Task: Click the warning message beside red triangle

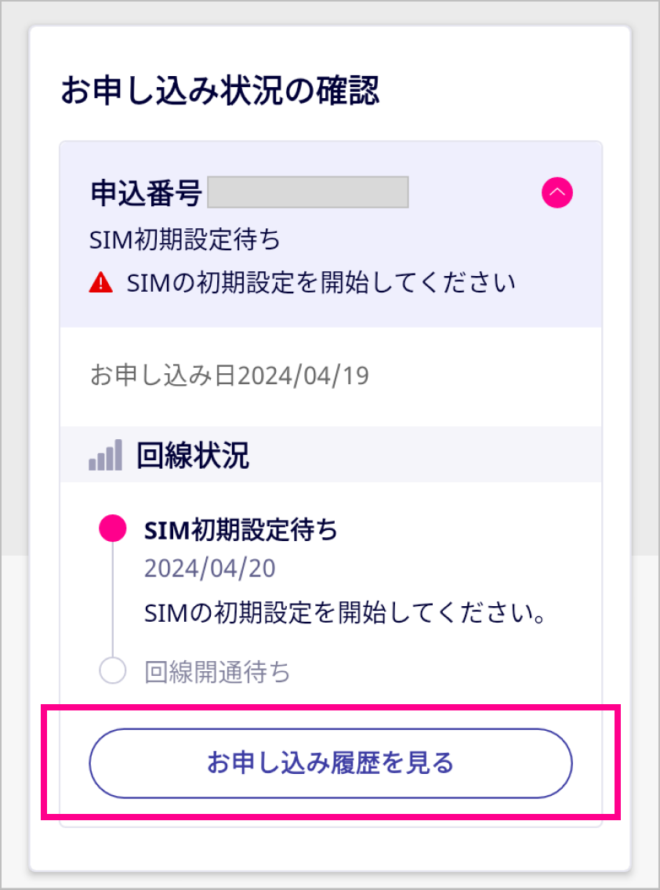Action: pyautogui.click(x=321, y=282)
